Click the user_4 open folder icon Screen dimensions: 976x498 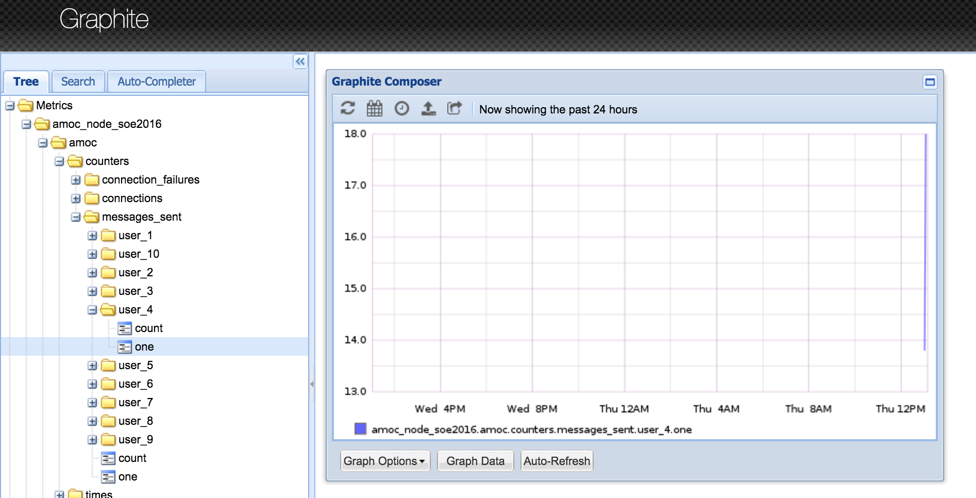click(108, 310)
